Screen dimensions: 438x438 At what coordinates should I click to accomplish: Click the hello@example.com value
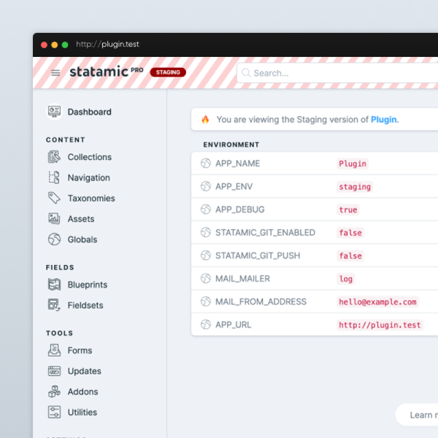378,302
